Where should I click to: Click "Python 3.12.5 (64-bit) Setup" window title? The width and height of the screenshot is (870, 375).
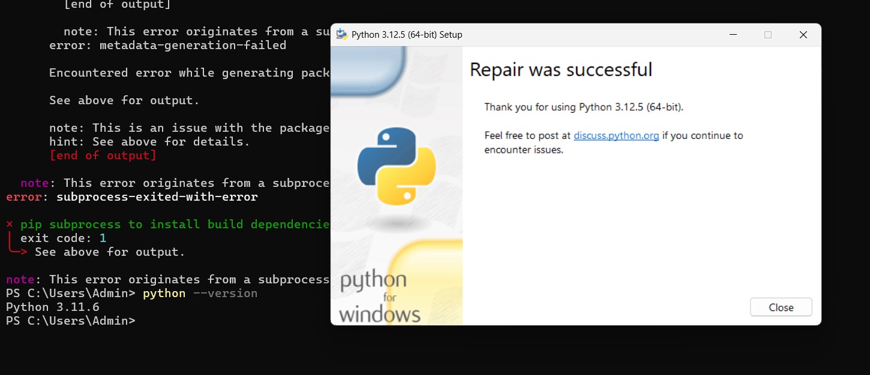tap(407, 35)
